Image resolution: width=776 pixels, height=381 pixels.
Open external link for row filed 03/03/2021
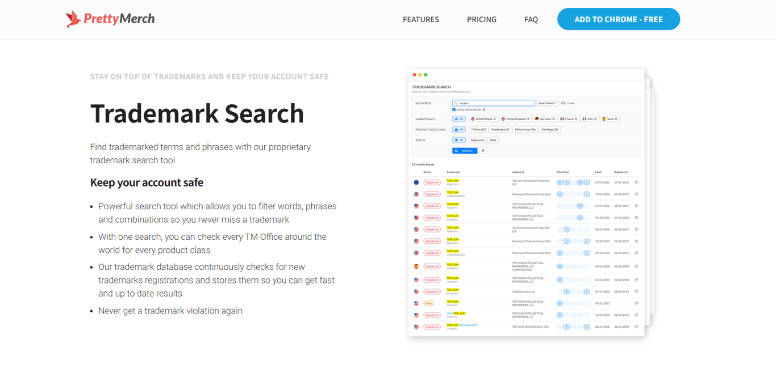636,183
